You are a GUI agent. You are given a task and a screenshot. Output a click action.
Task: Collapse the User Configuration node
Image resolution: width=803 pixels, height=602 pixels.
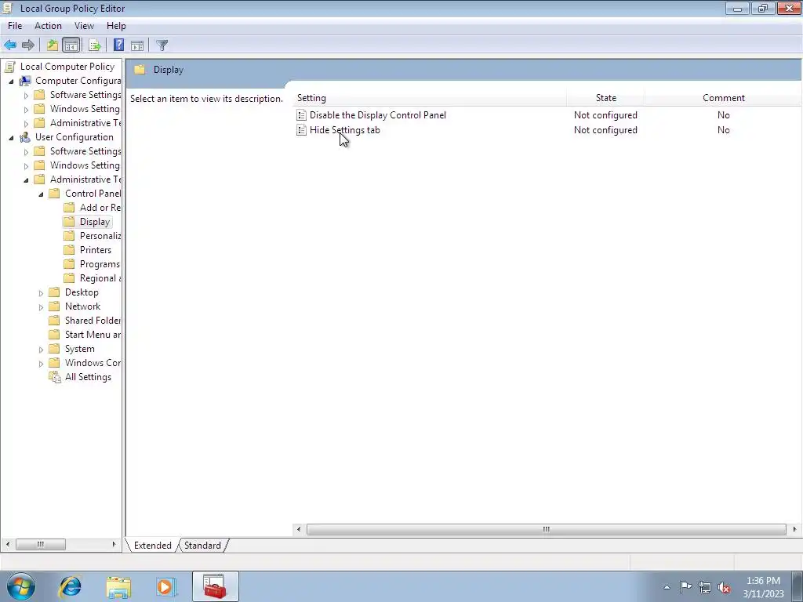pos(11,138)
